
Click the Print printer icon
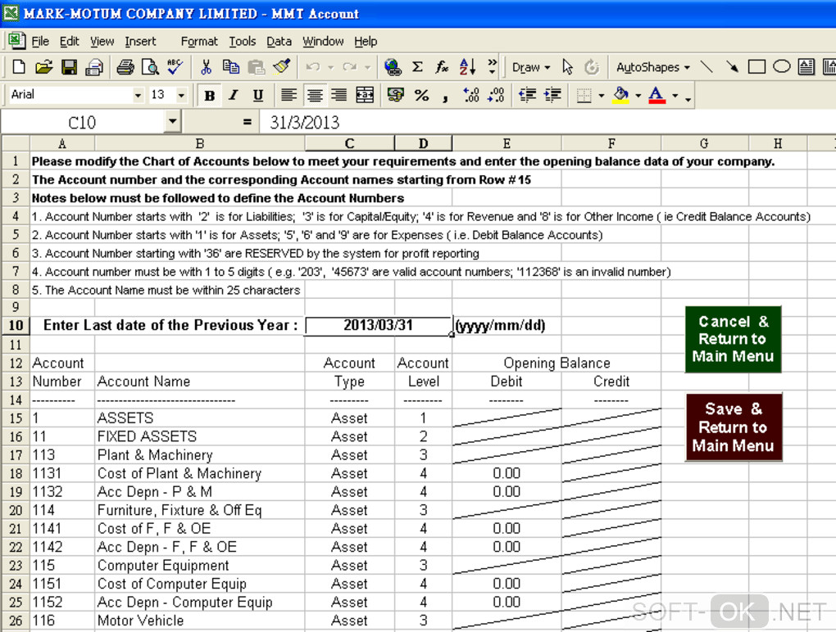pos(125,67)
